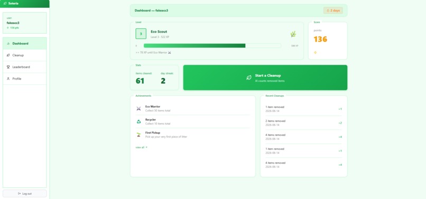The width and height of the screenshot is (426, 199).
Task: Click the orange 136 points value
Action: tap(320, 39)
